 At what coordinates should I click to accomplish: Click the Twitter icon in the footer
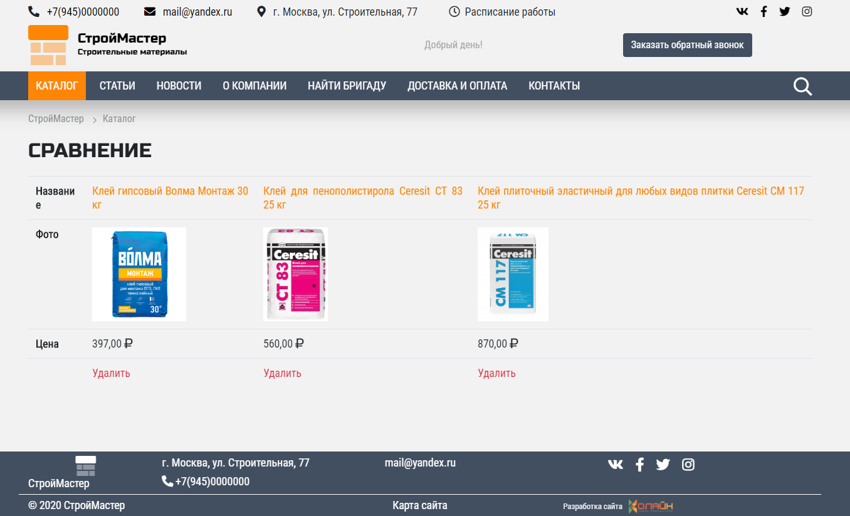tap(663, 465)
